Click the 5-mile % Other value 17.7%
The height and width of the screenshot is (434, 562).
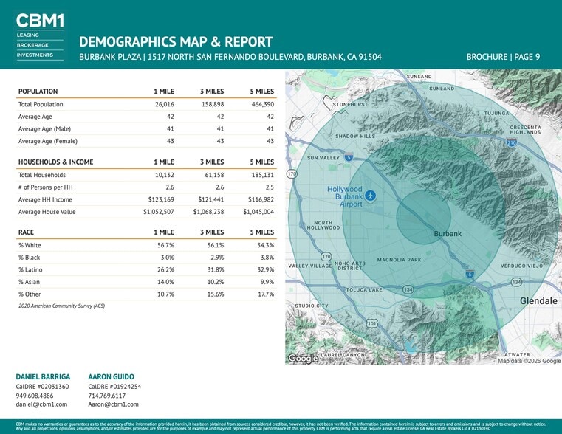tap(266, 294)
